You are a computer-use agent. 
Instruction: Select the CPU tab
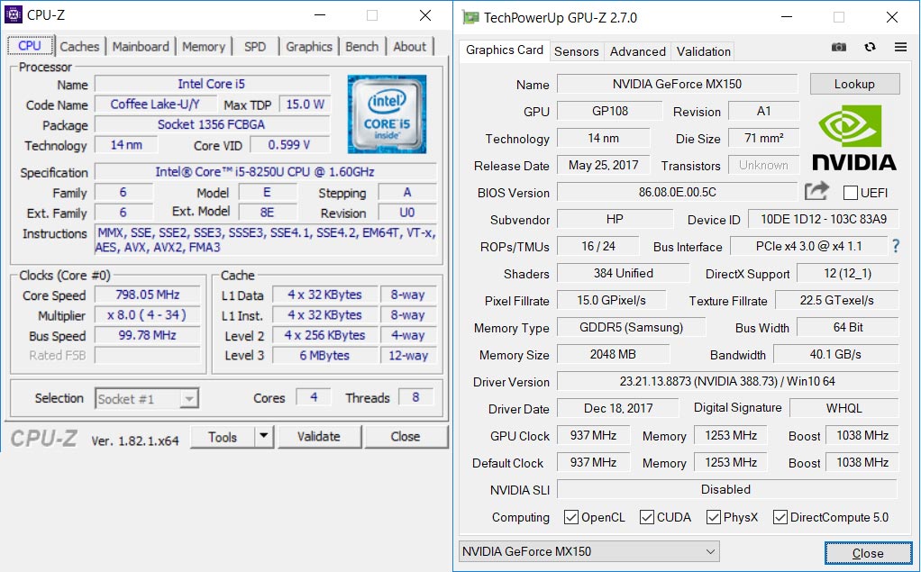coord(30,46)
